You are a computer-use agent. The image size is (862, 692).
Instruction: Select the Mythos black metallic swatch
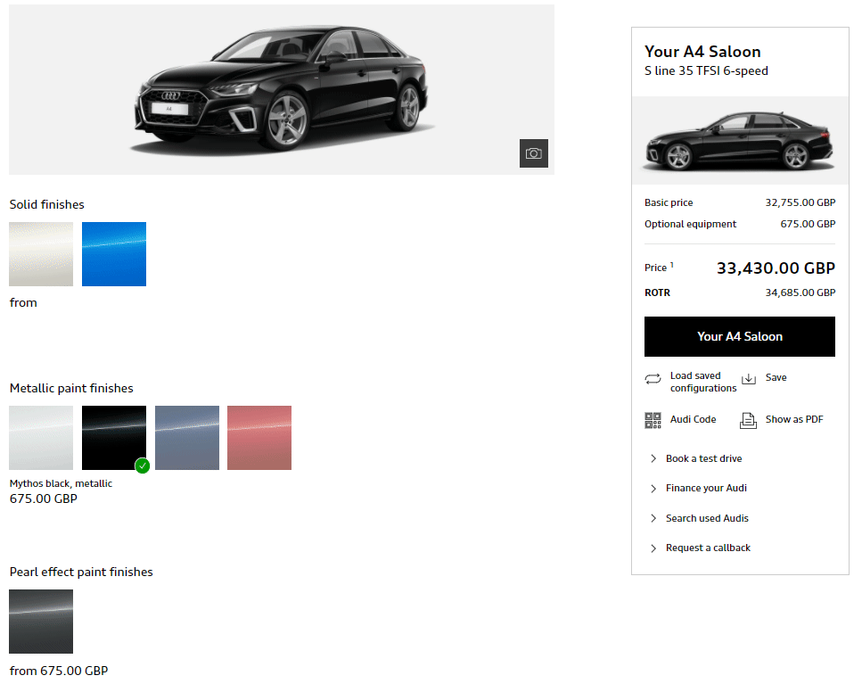114,438
